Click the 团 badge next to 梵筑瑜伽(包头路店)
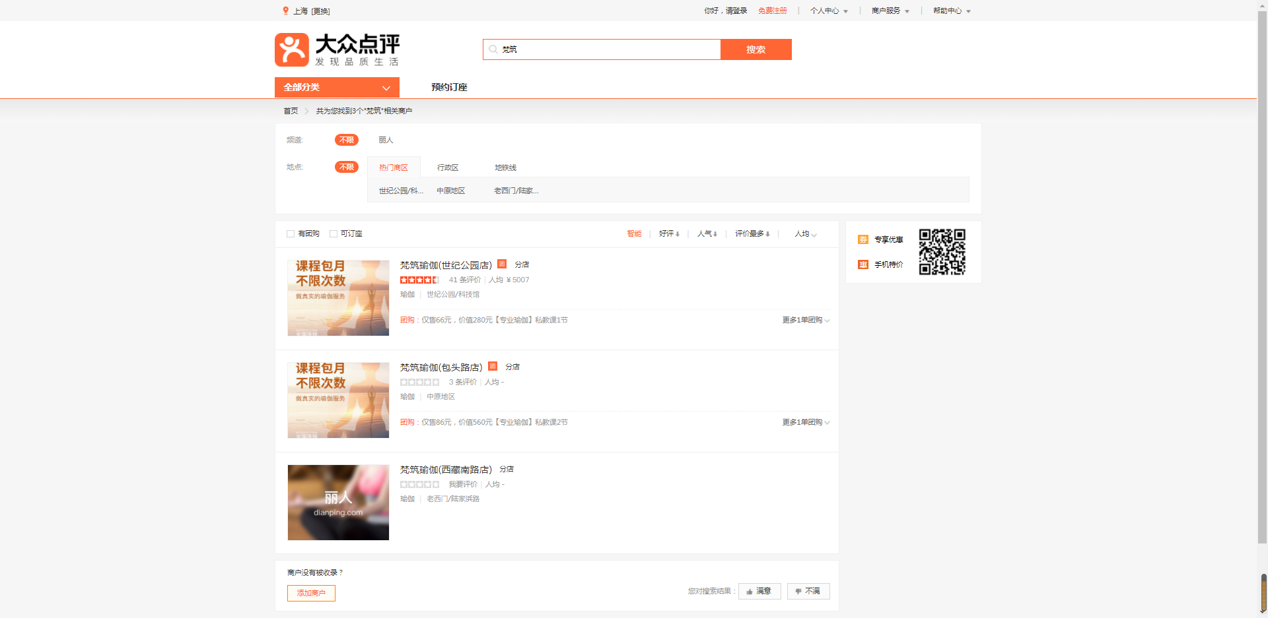The width and height of the screenshot is (1268, 618). 493,366
